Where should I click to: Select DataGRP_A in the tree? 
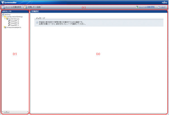[15, 21]
